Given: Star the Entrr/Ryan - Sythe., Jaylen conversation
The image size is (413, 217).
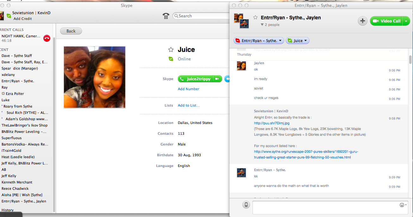Looking at the screenshot, I should tap(255, 17).
